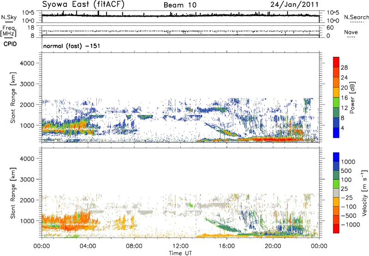The height and width of the screenshot is (256, 369).
Task: Click the yellow segment of the Power colorbar
Action: click(x=336, y=92)
